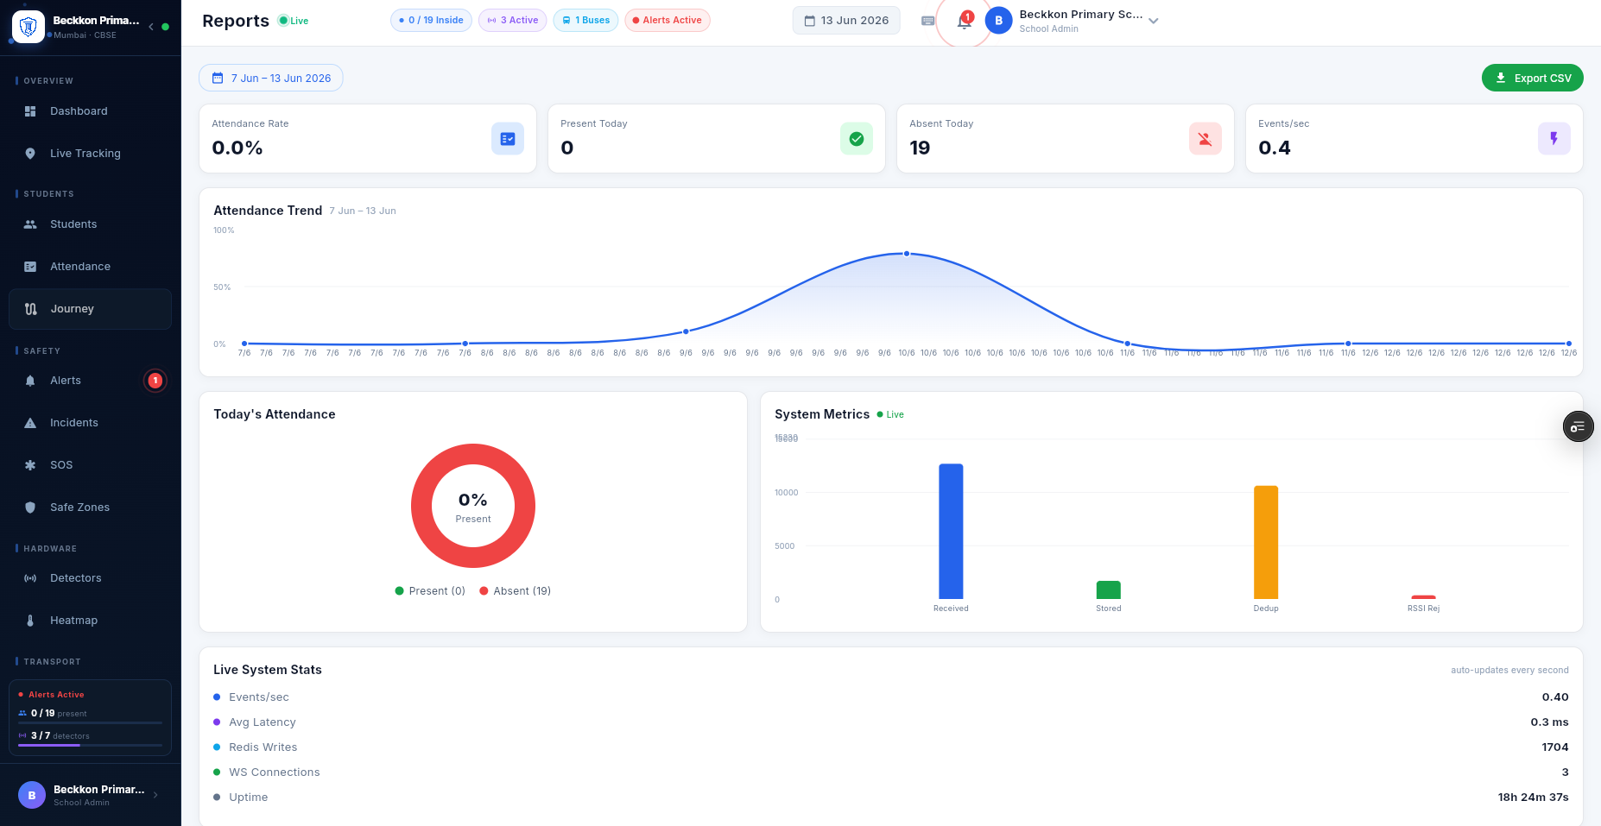The height and width of the screenshot is (826, 1601).
Task: Click the Attendance checklist icon
Action: 30,267
